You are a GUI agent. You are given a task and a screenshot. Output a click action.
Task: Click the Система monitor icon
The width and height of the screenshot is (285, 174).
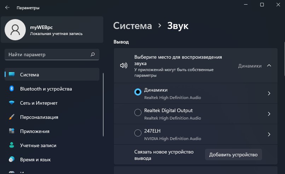(12, 74)
